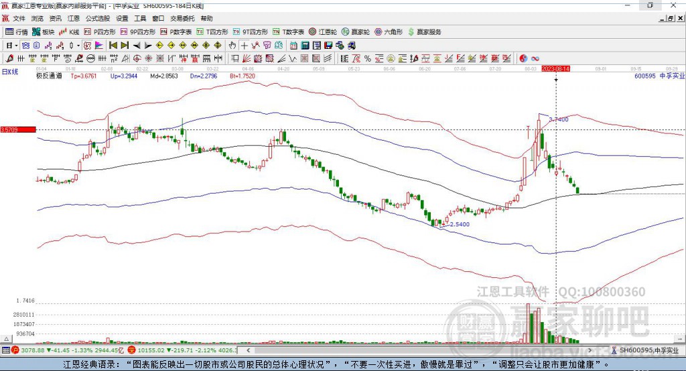Click the stock code 600595 label

click(645, 76)
